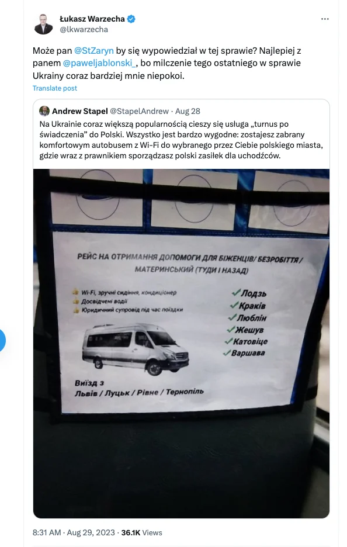Click the Aug 28 quoted post date
347x547 pixels.
(188, 111)
